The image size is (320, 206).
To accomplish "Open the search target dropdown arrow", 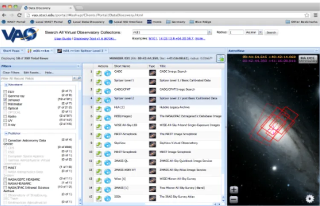I will [x=209, y=32].
